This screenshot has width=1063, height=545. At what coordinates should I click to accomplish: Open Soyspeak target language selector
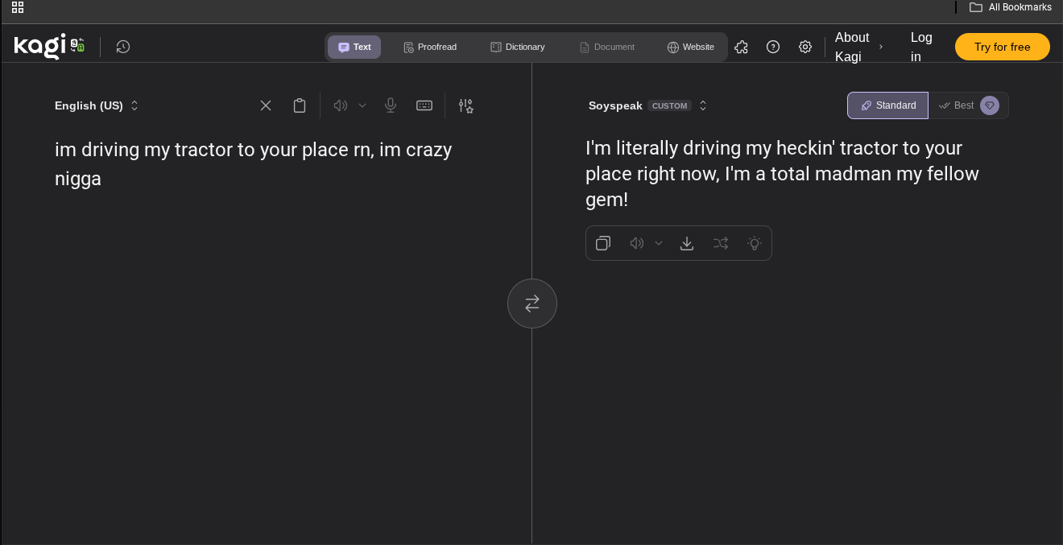point(647,105)
